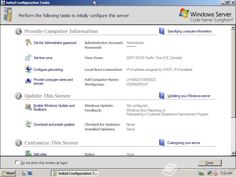Click the Customize This Server heading
Image resolution: width=236 pixels, height=177 pixels.
click(51, 143)
